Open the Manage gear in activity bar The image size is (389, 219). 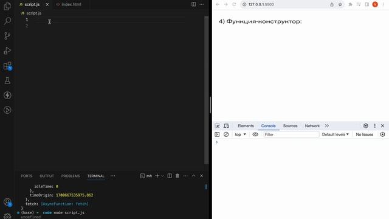(7, 216)
